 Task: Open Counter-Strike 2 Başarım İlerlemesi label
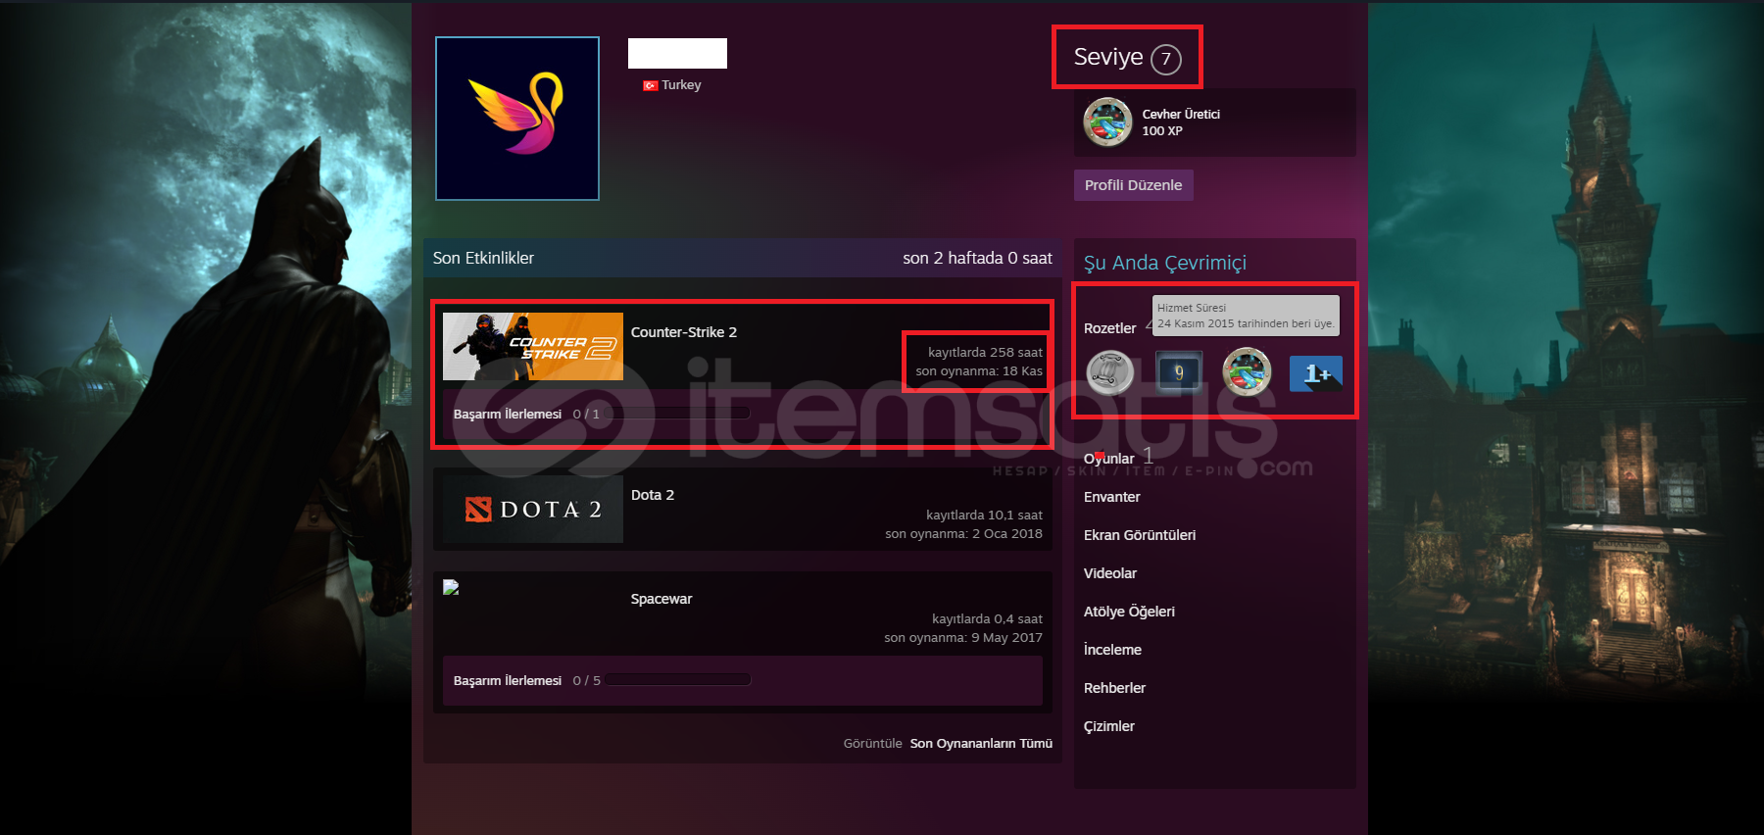pos(507,415)
